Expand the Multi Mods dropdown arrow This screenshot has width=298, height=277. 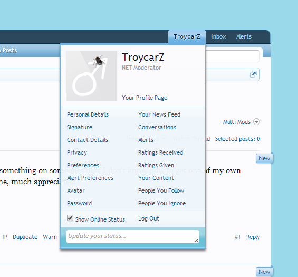click(256, 122)
